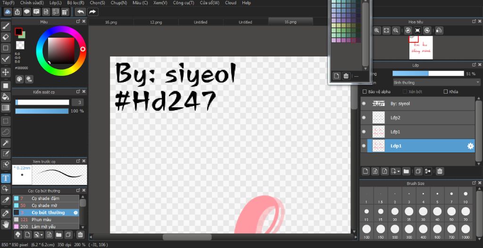Click the Undo arrow in toolbar
Screen dimensions: 483x248
(80, 12)
